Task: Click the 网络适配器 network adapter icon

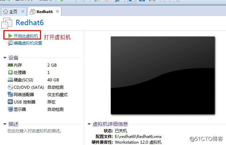Action: (10, 94)
